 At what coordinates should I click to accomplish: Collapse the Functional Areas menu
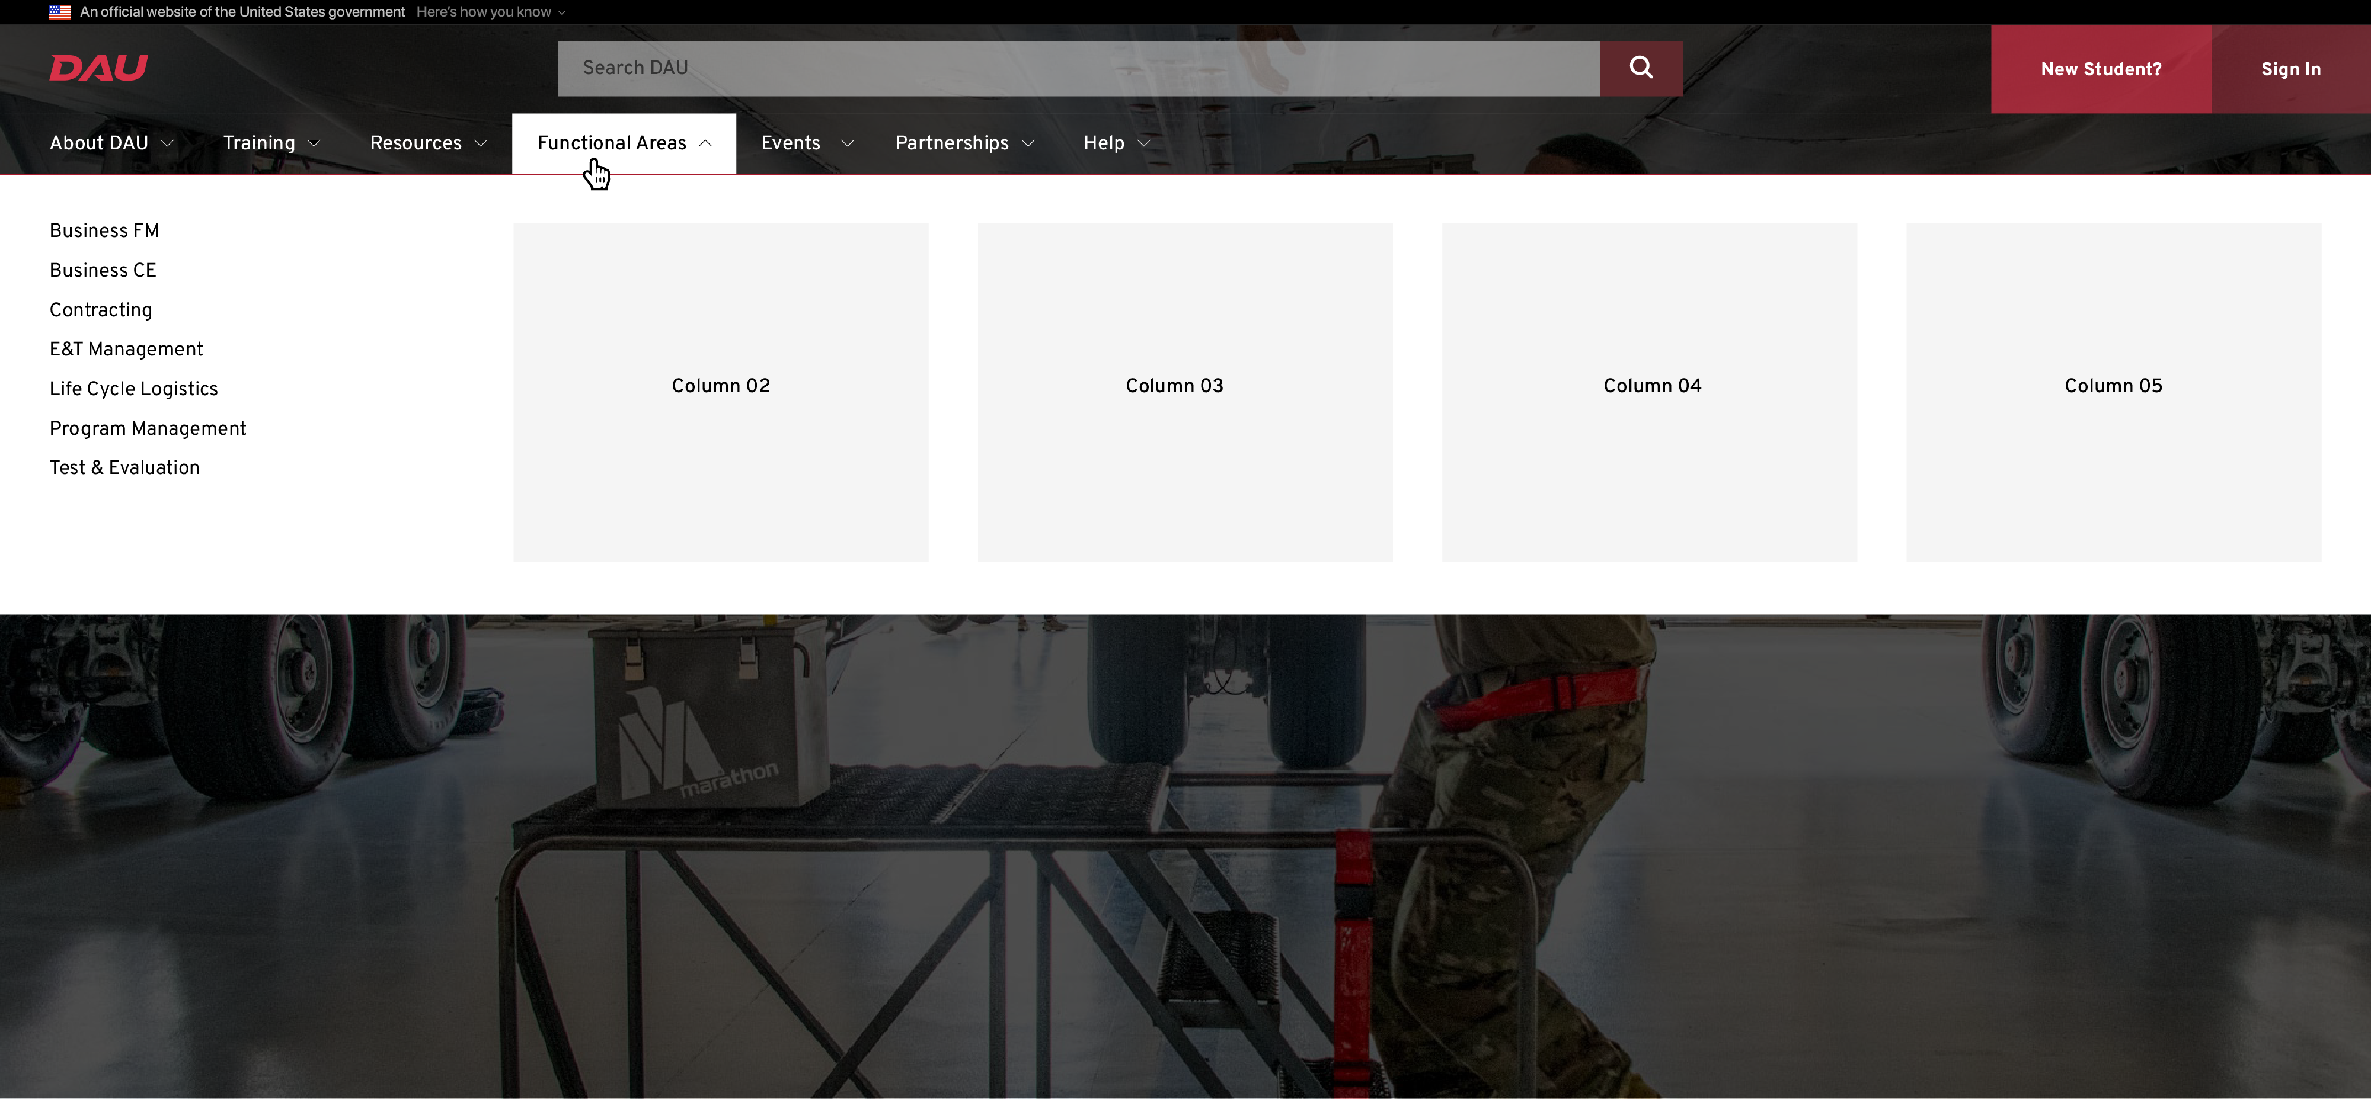[624, 143]
